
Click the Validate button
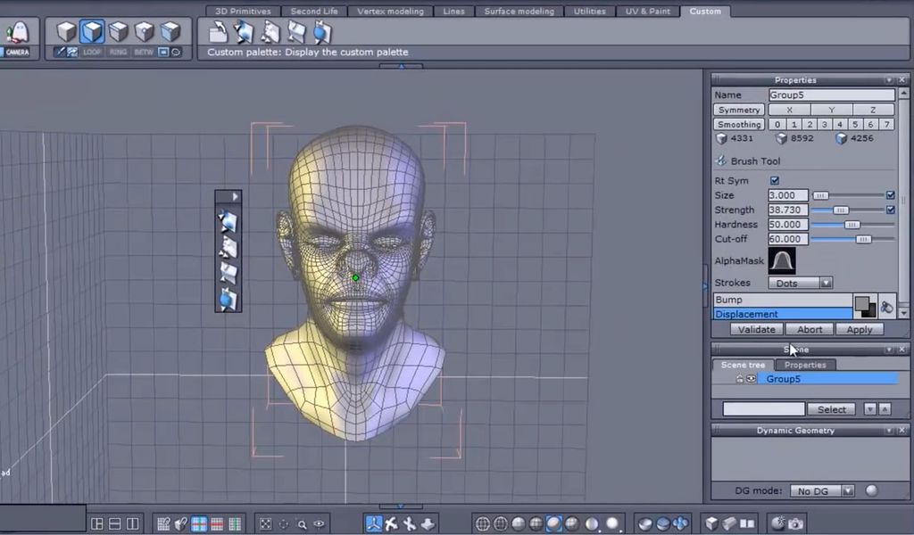(x=755, y=329)
